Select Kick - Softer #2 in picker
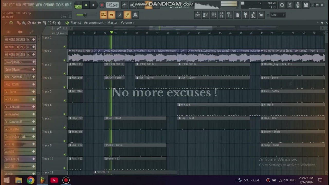 [x=20, y=77]
